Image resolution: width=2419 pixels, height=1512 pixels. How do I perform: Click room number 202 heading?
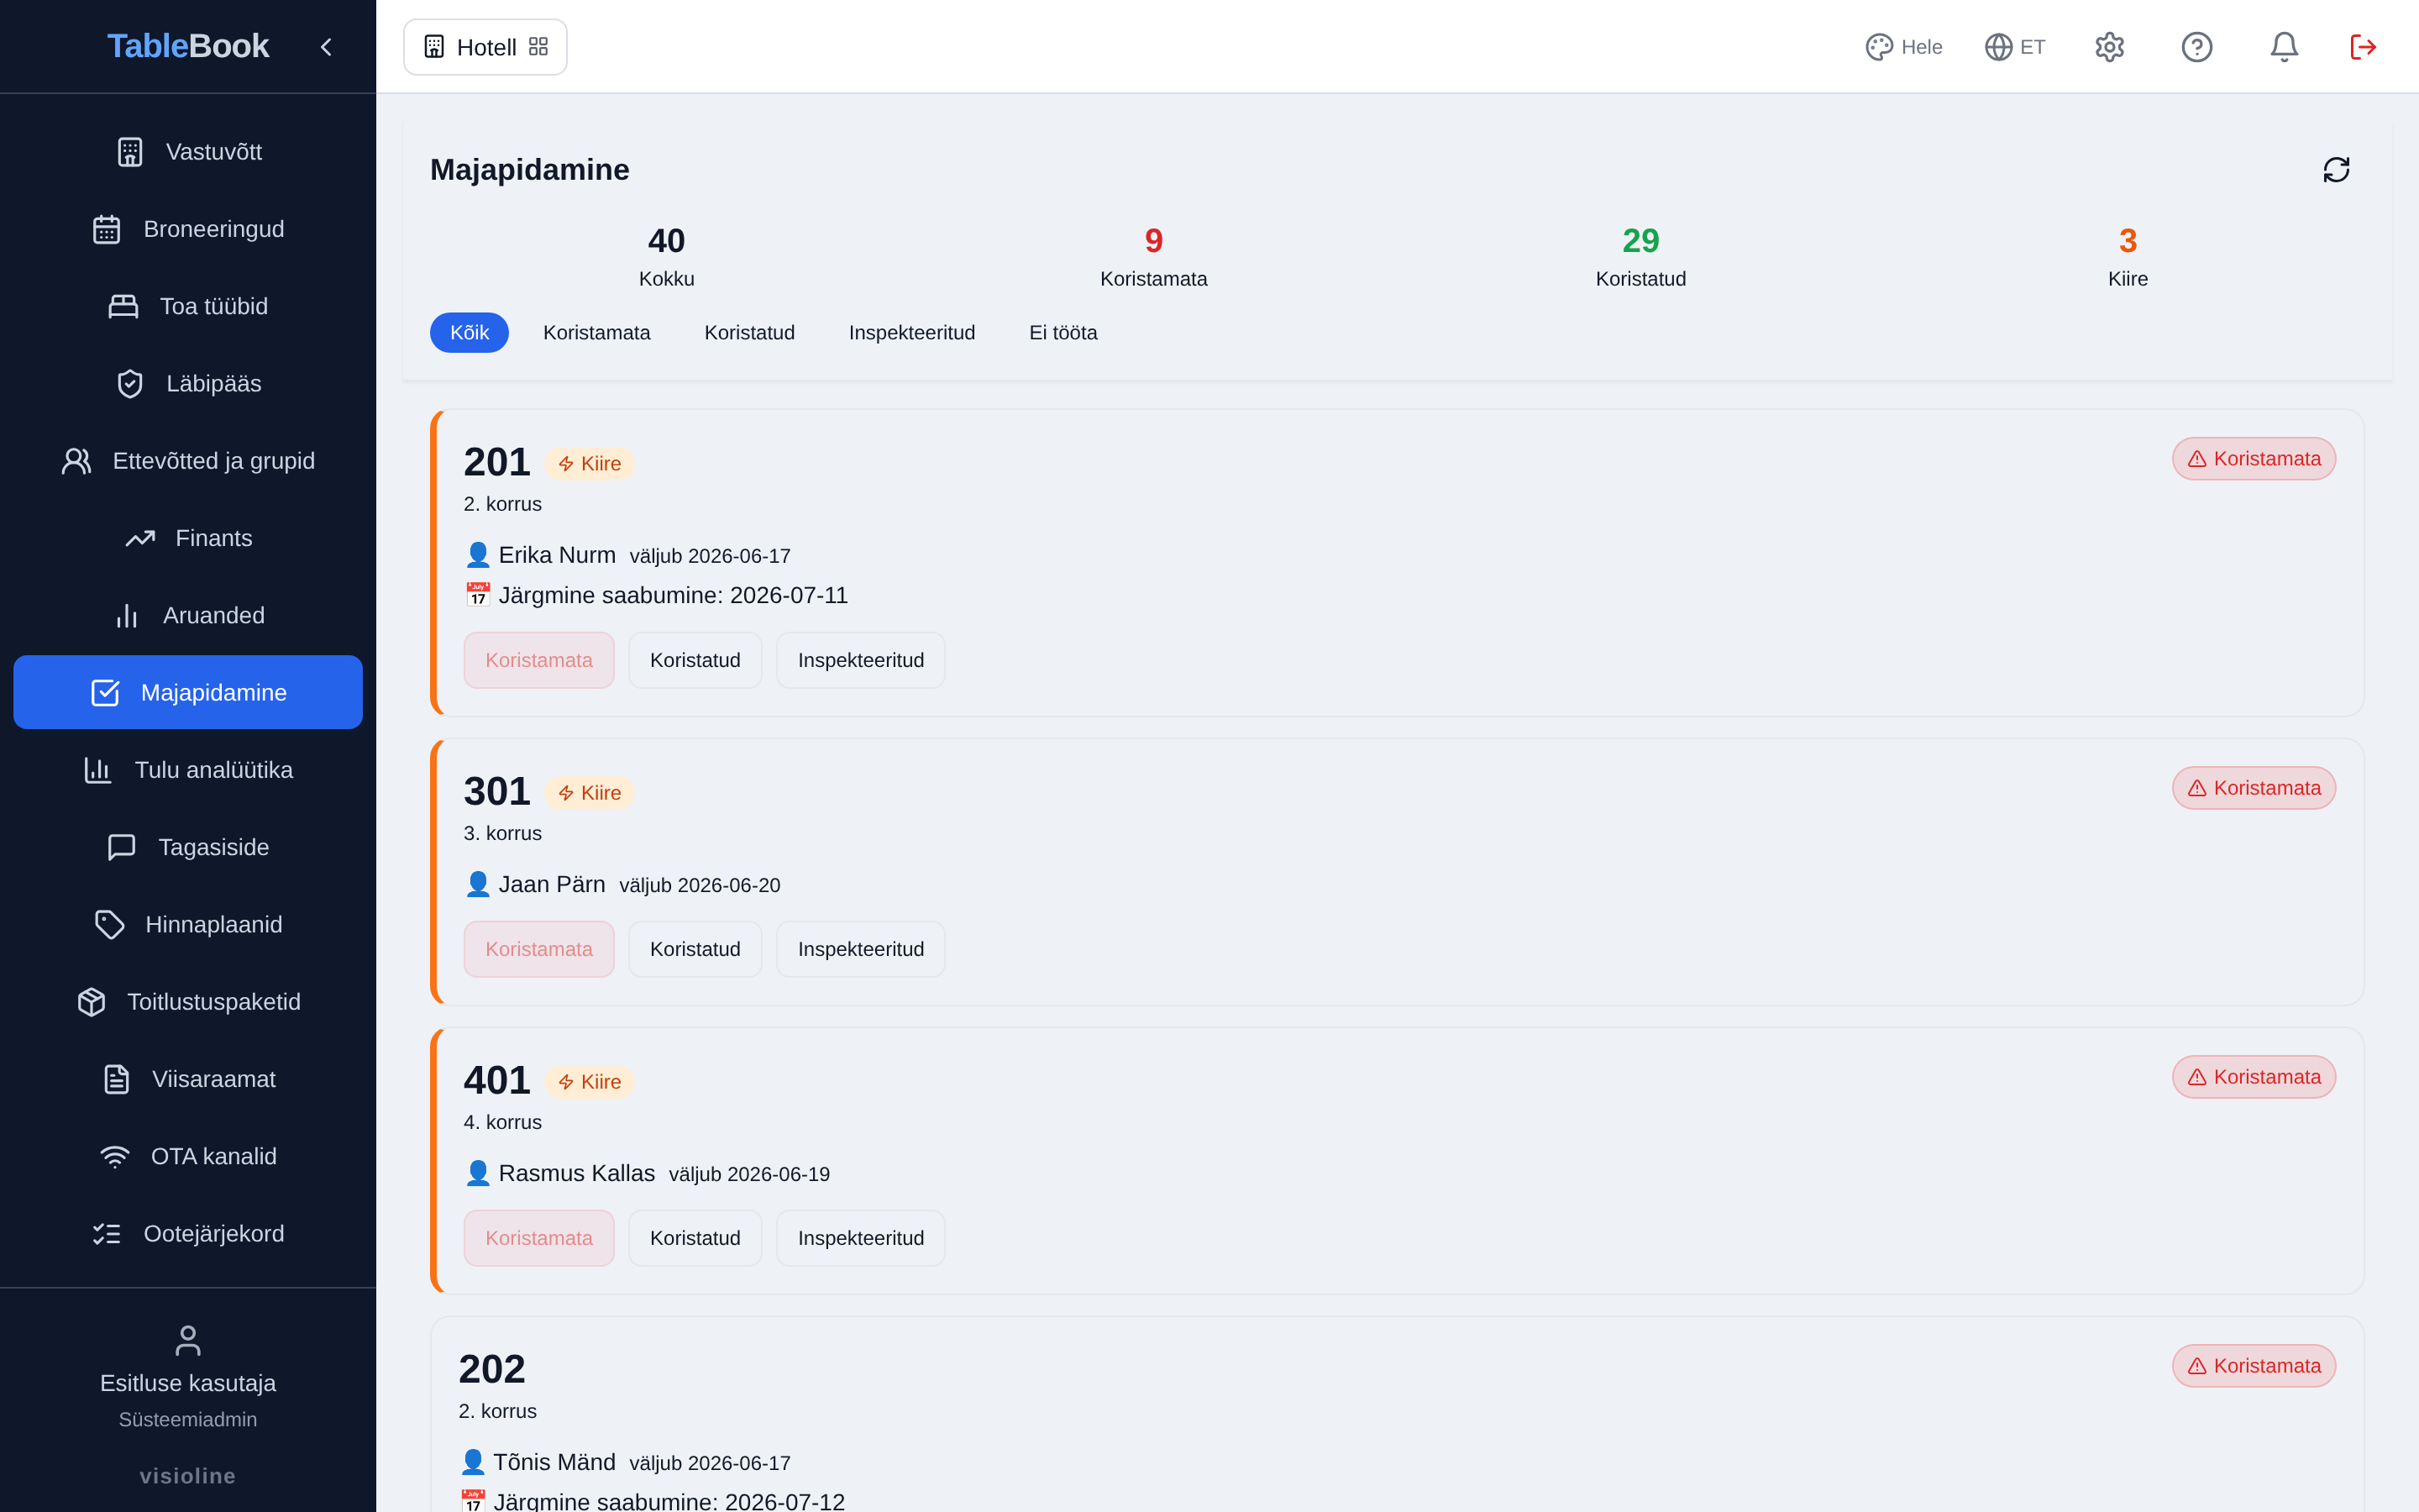coord(492,1369)
